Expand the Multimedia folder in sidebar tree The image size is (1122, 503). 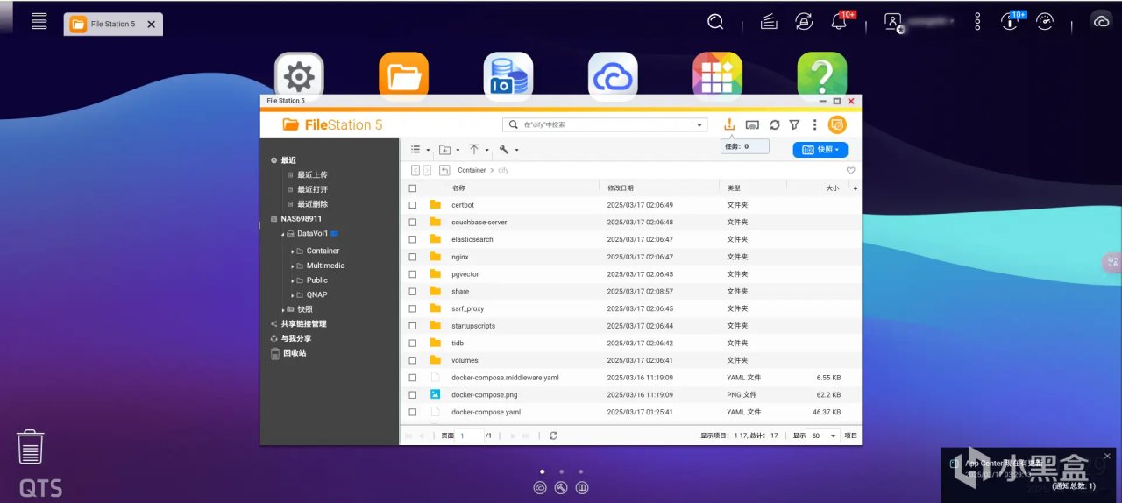(x=293, y=266)
